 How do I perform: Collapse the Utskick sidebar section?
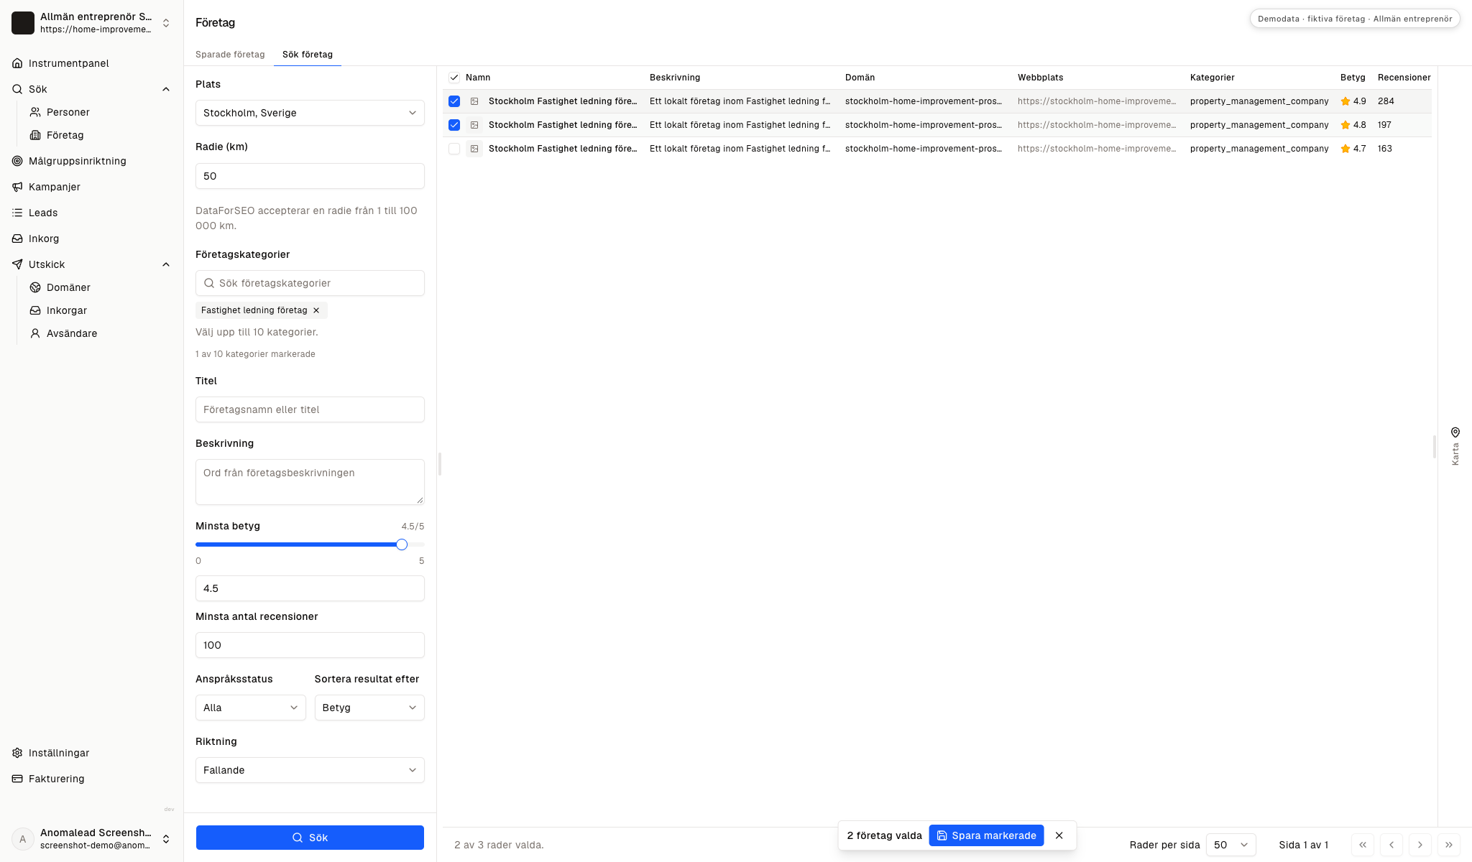tap(166, 264)
